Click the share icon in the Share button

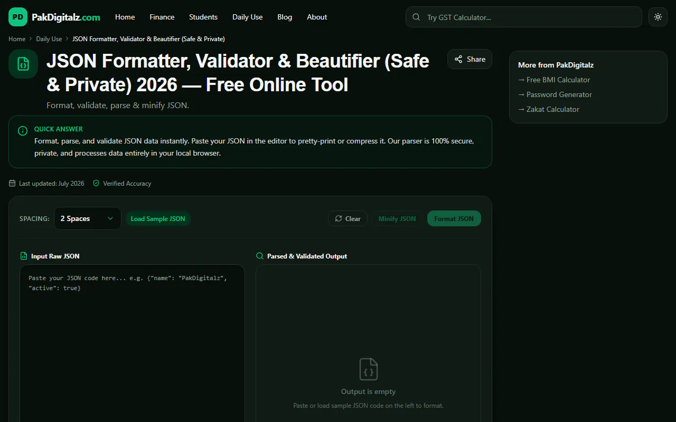point(458,59)
